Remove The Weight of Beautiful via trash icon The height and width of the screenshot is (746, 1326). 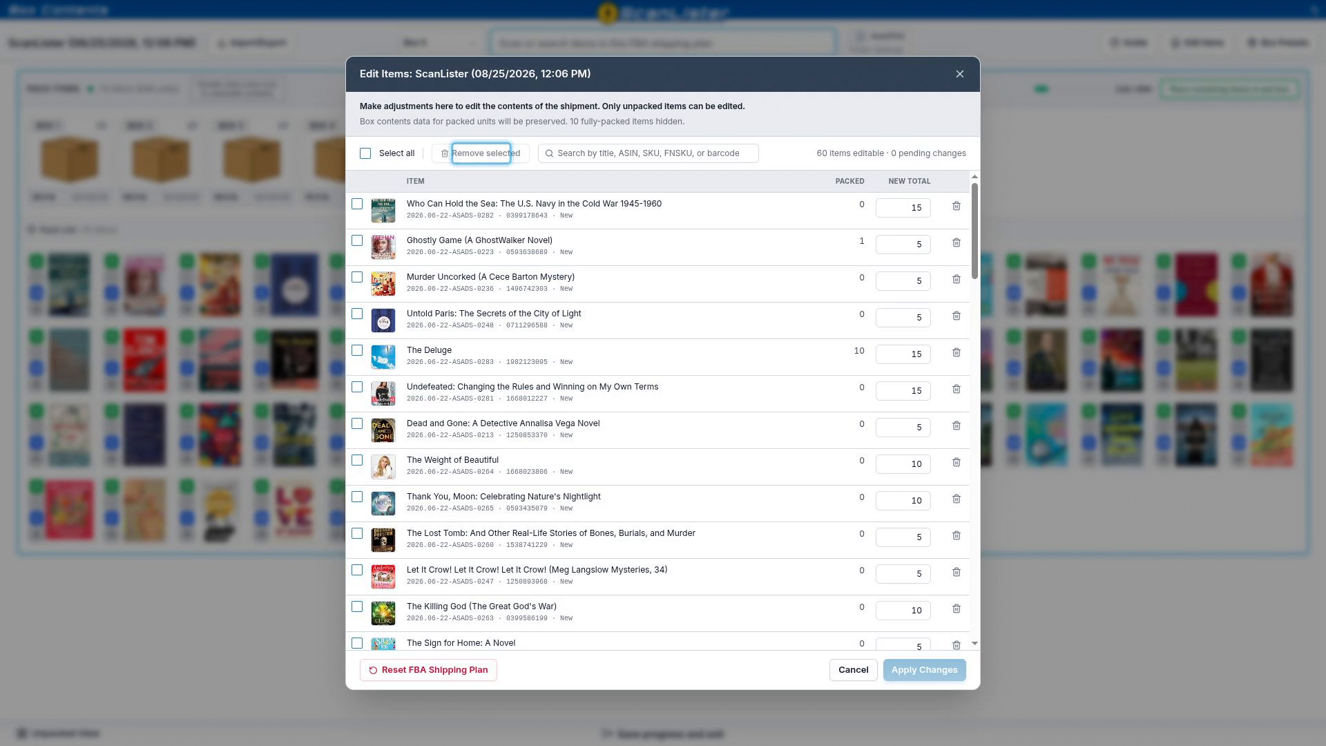pos(957,462)
